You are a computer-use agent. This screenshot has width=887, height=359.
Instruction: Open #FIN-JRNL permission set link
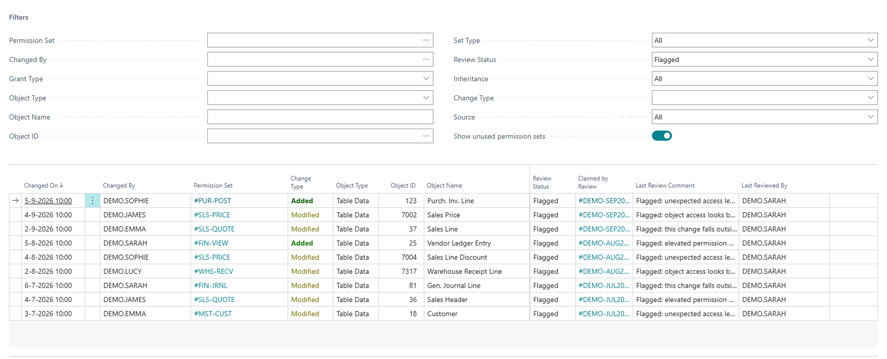(x=211, y=286)
